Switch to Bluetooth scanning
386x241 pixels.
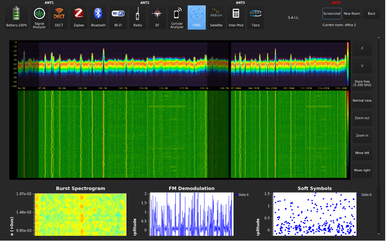tap(98, 18)
